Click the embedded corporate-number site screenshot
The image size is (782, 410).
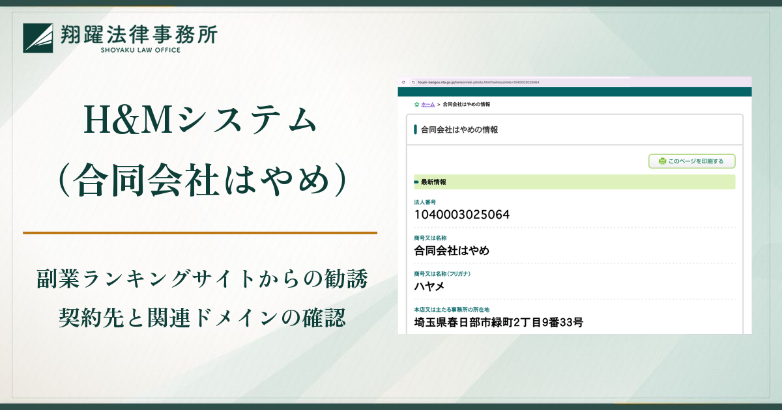pos(575,206)
